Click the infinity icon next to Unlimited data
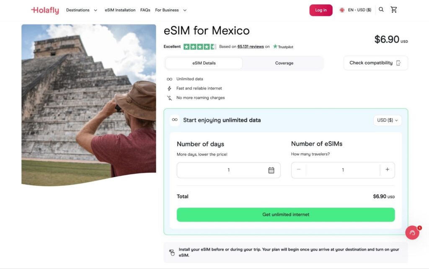The image size is (429, 269). [169, 79]
